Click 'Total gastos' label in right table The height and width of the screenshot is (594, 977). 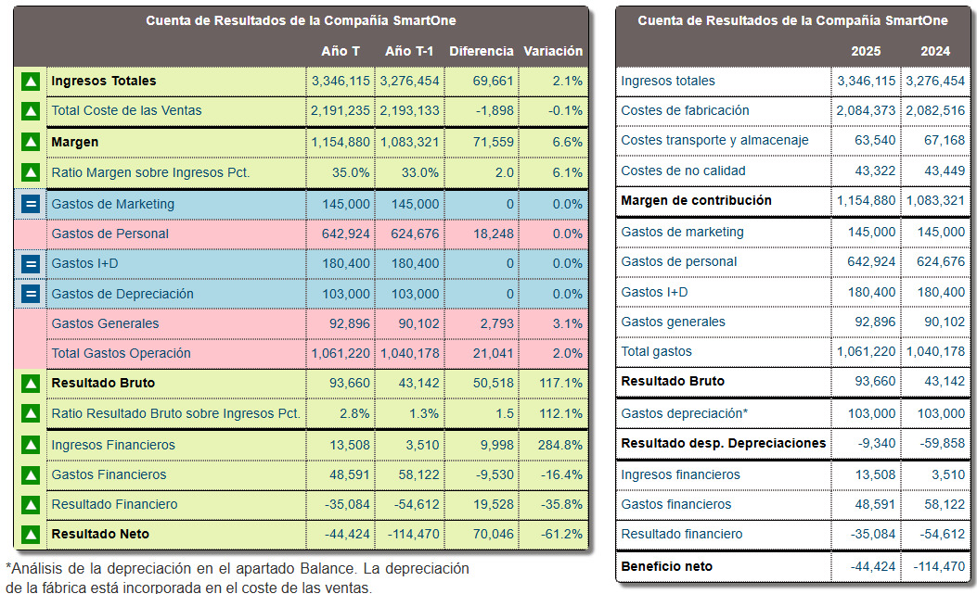coord(656,352)
